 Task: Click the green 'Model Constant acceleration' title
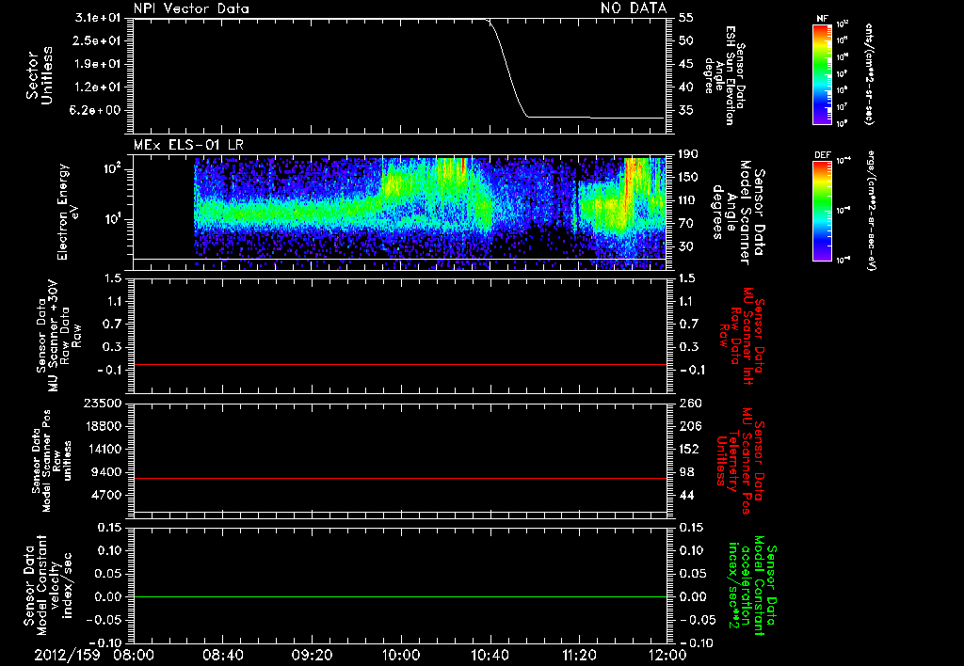[752, 586]
